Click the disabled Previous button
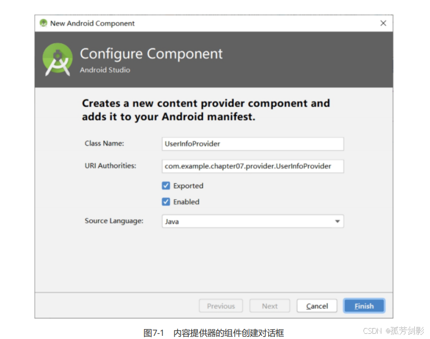 [x=220, y=306]
